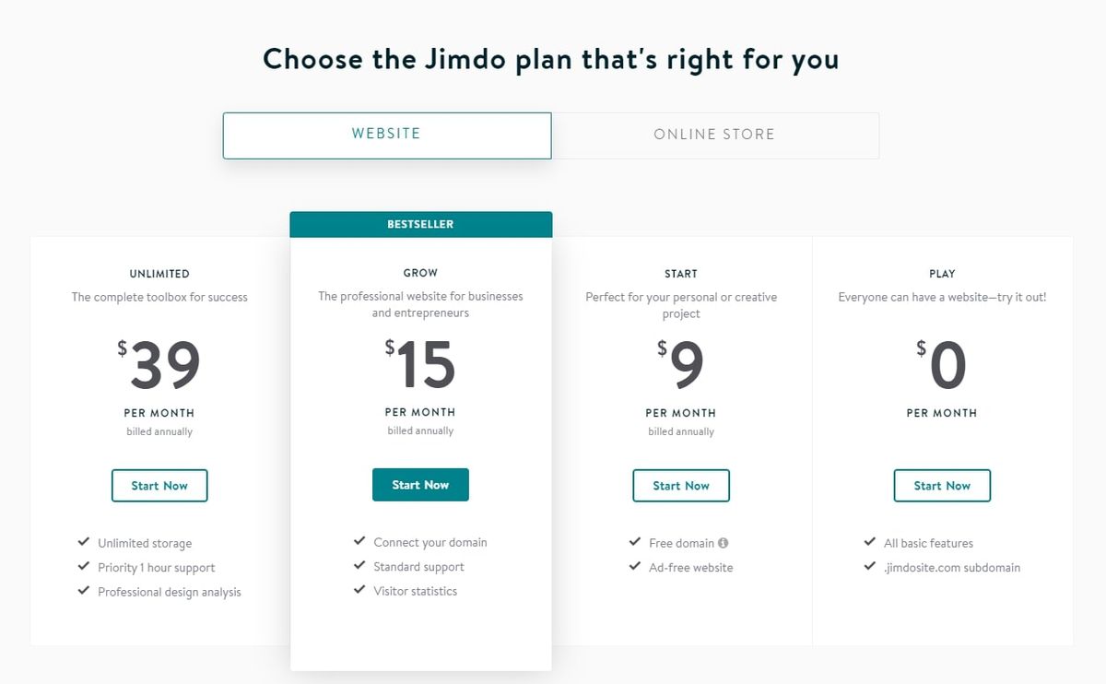Start Now on the free Play plan

(942, 486)
